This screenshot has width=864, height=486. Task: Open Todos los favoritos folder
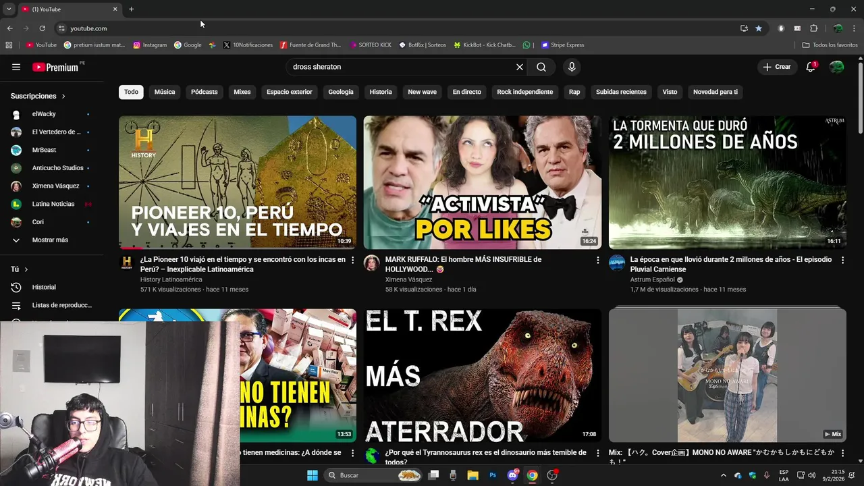pos(830,45)
